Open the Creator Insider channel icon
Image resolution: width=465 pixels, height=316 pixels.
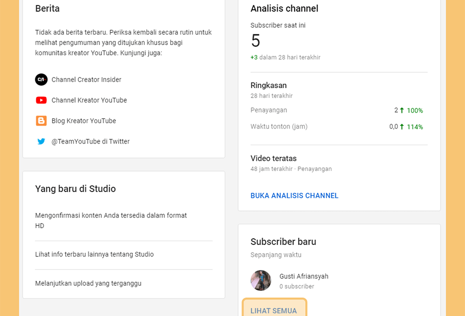(x=41, y=79)
